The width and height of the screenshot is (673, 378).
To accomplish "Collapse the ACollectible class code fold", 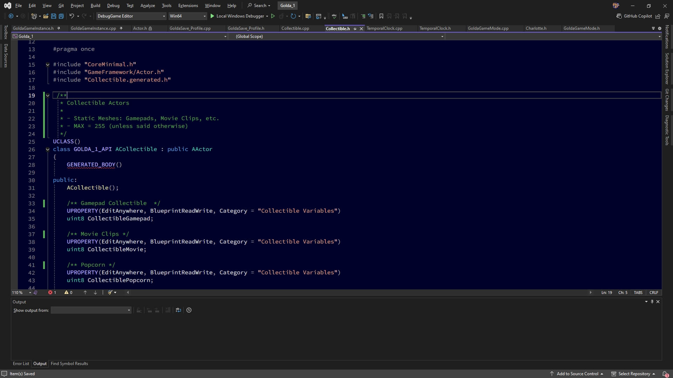I will [x=48, y=150].
